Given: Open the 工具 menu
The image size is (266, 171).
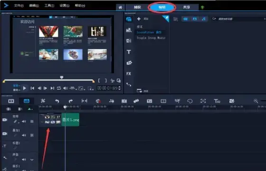Looking at the screenshot, I should [49, 6].
